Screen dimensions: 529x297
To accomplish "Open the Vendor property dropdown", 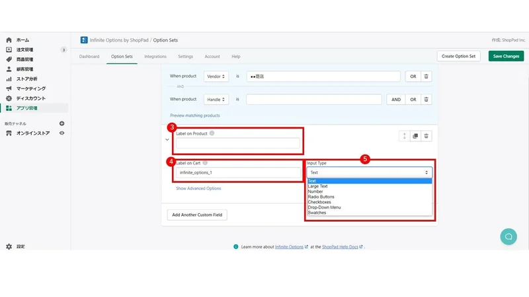I will point(216,77).
